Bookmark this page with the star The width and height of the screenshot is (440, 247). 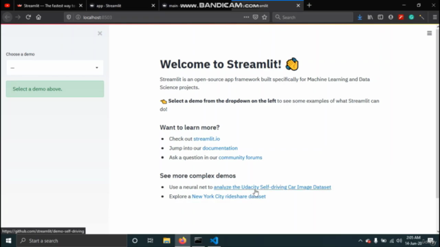264,17
